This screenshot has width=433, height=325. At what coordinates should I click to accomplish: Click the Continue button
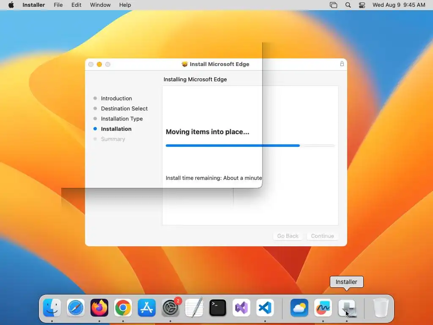[323, 236]
